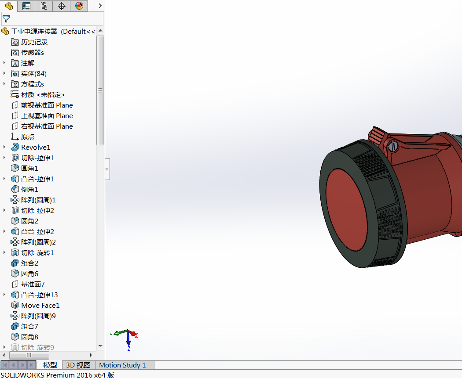Switch to the PropertyManager tab

coord(26,6)
